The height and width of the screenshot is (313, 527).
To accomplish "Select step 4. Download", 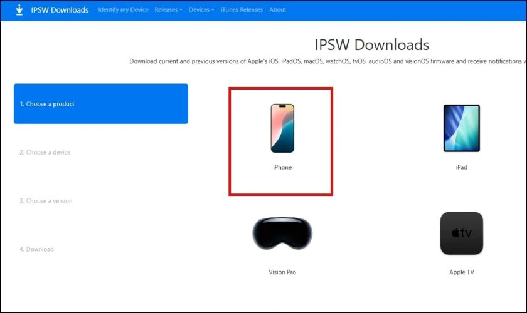I will point(36,249).
